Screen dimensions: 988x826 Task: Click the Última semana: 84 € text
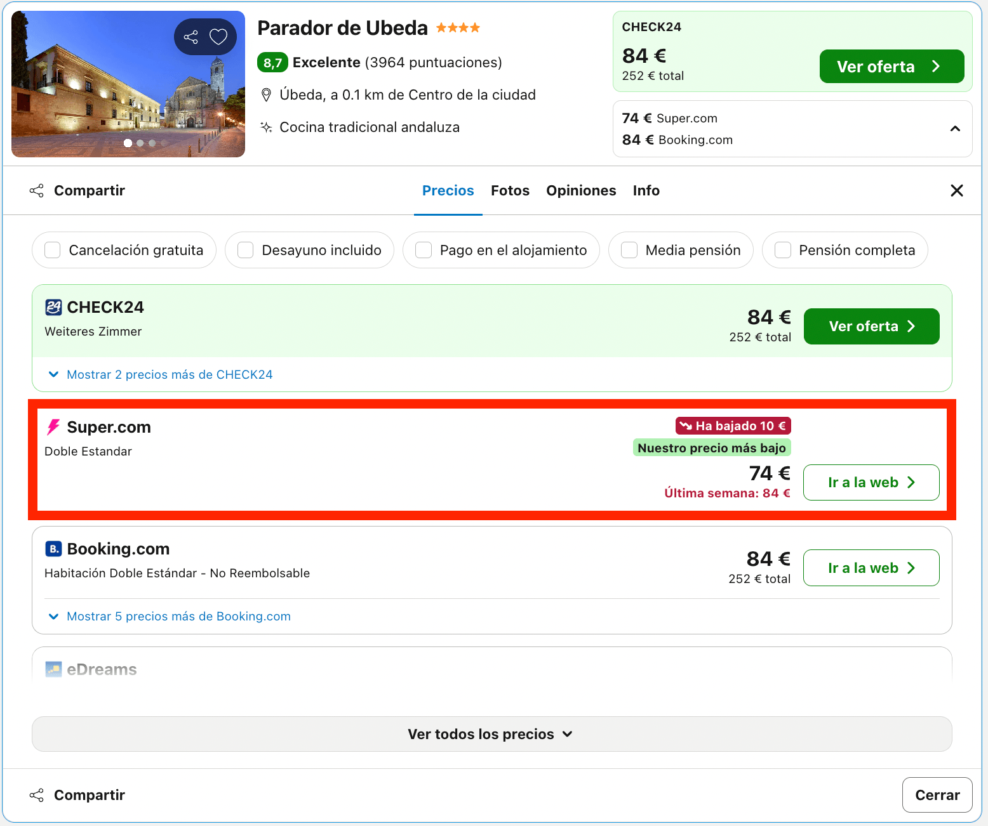727,493
